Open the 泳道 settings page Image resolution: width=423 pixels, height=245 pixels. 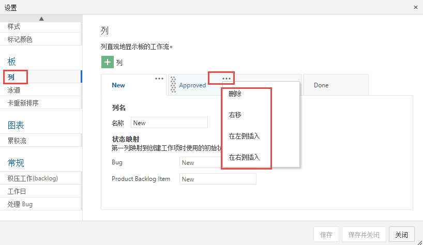point(40,90)
